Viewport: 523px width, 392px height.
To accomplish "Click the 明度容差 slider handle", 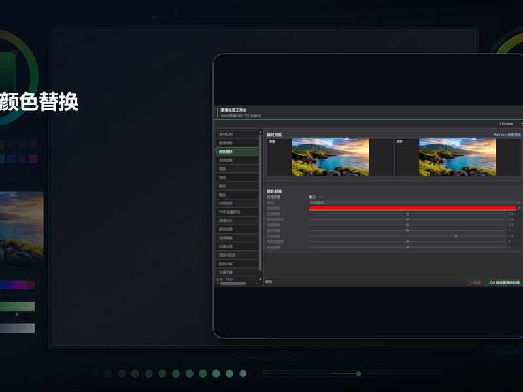I will click(407, 225).
